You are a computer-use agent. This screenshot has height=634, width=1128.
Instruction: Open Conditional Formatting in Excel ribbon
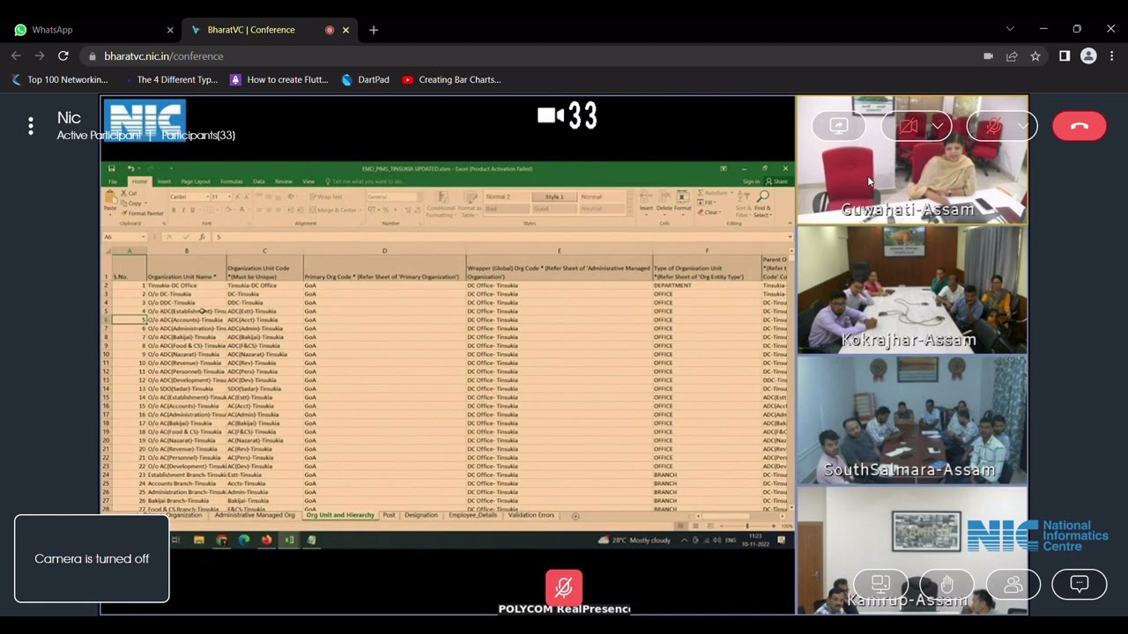pyautogui.click(x=440, y=205)
